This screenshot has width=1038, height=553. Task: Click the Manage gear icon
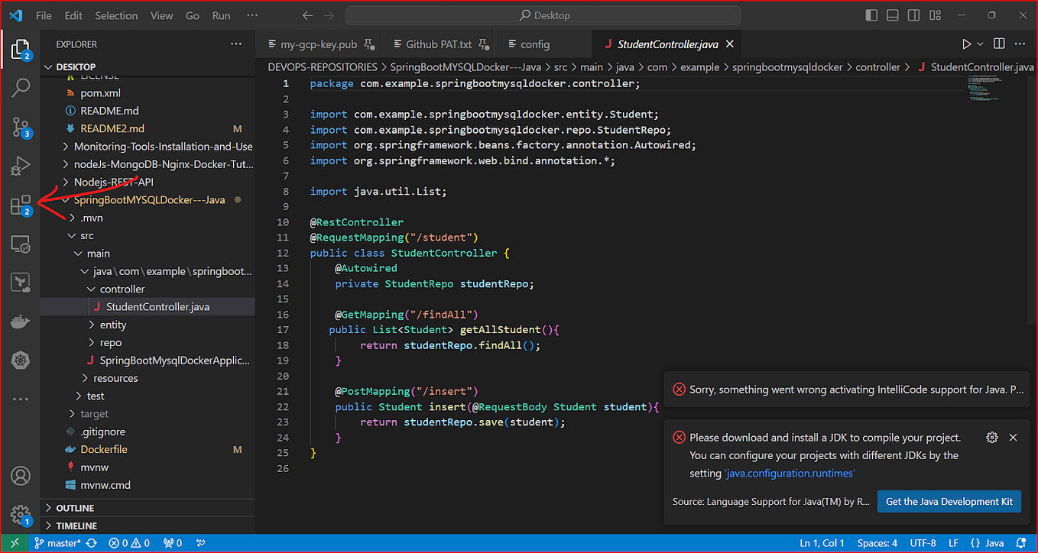[x=21, y=513]
